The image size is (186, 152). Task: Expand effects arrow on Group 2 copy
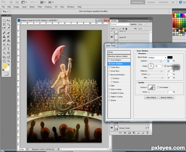point(148,128)
